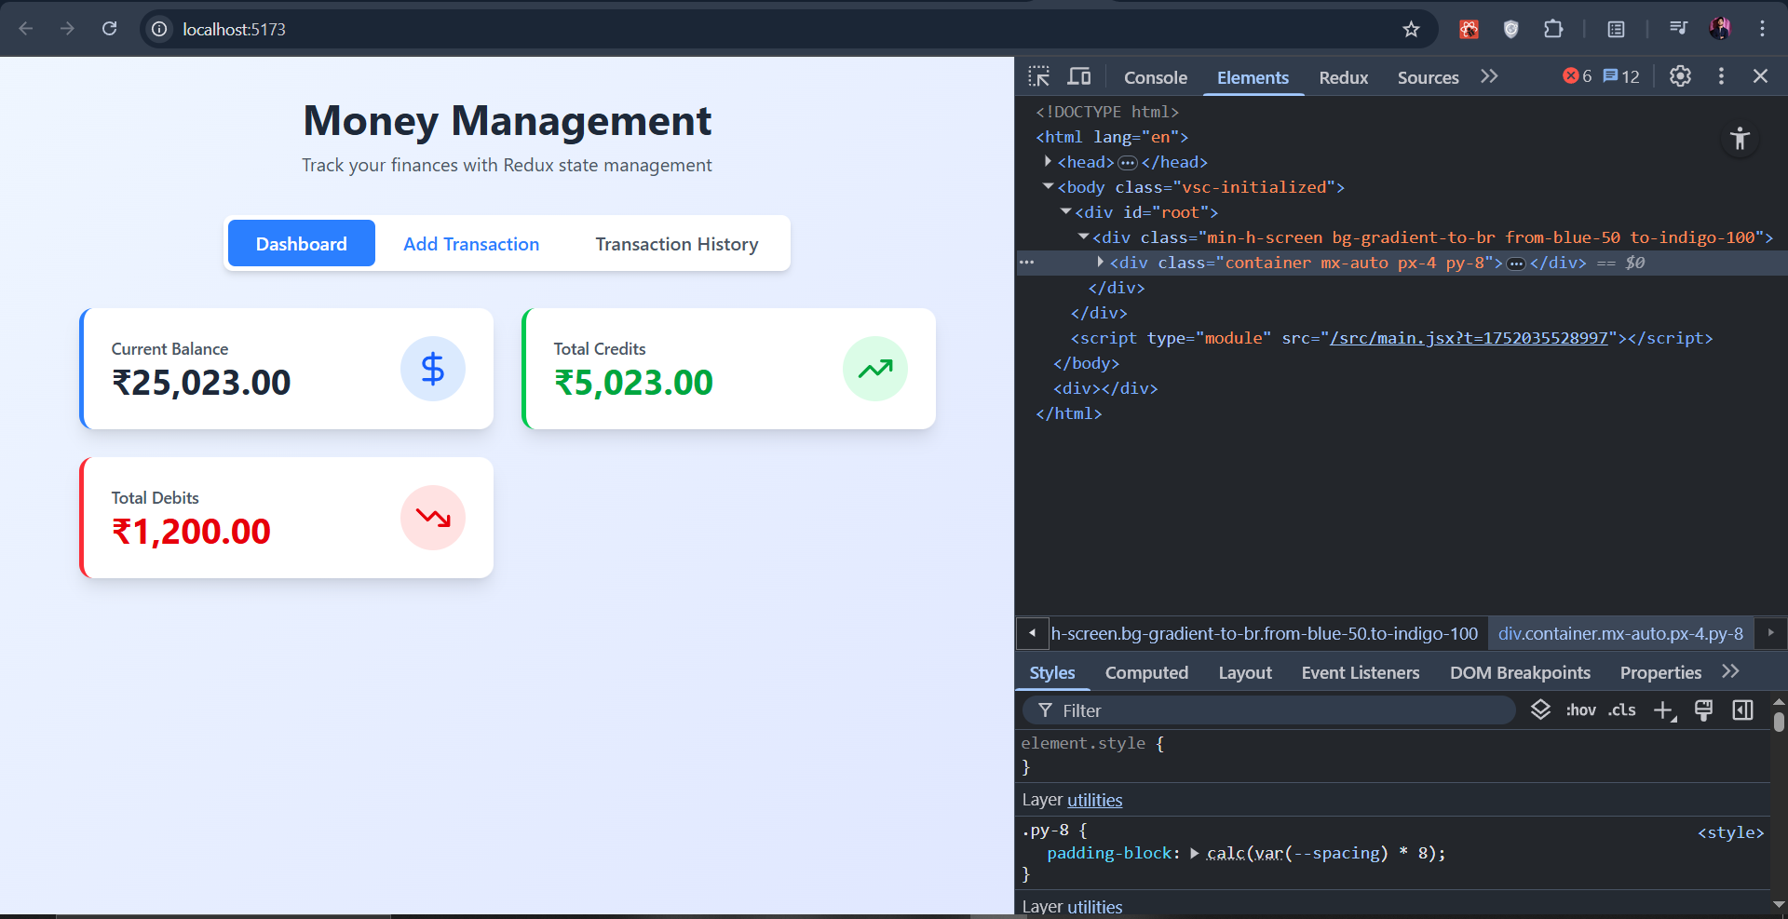Toggle the :hov element state panel

1580,710
